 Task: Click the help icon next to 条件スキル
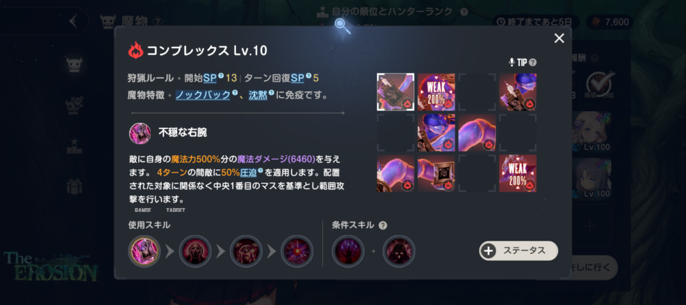[383, 225]
